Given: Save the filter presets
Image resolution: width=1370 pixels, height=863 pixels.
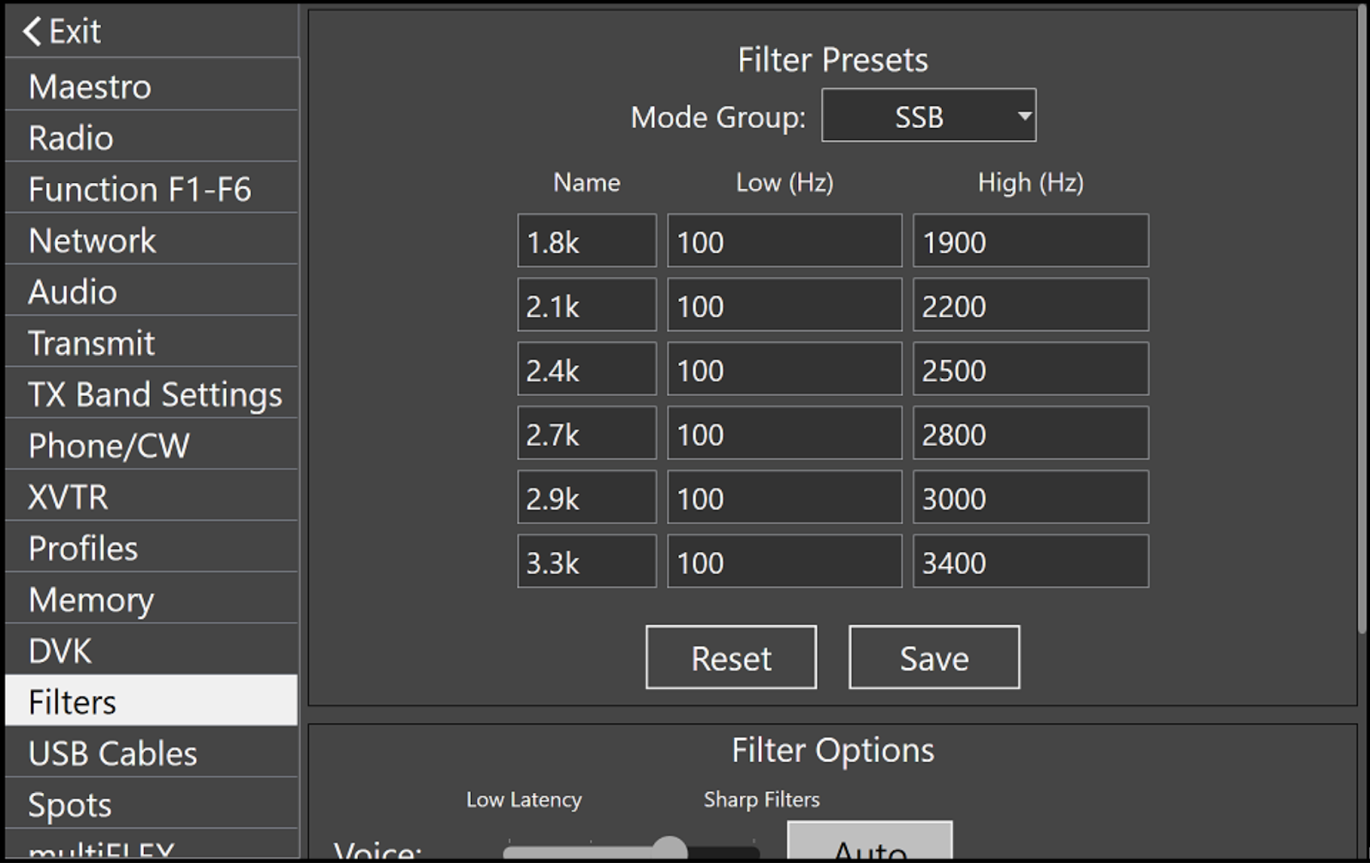Looking at the screenshot, I should click(933, 658).
